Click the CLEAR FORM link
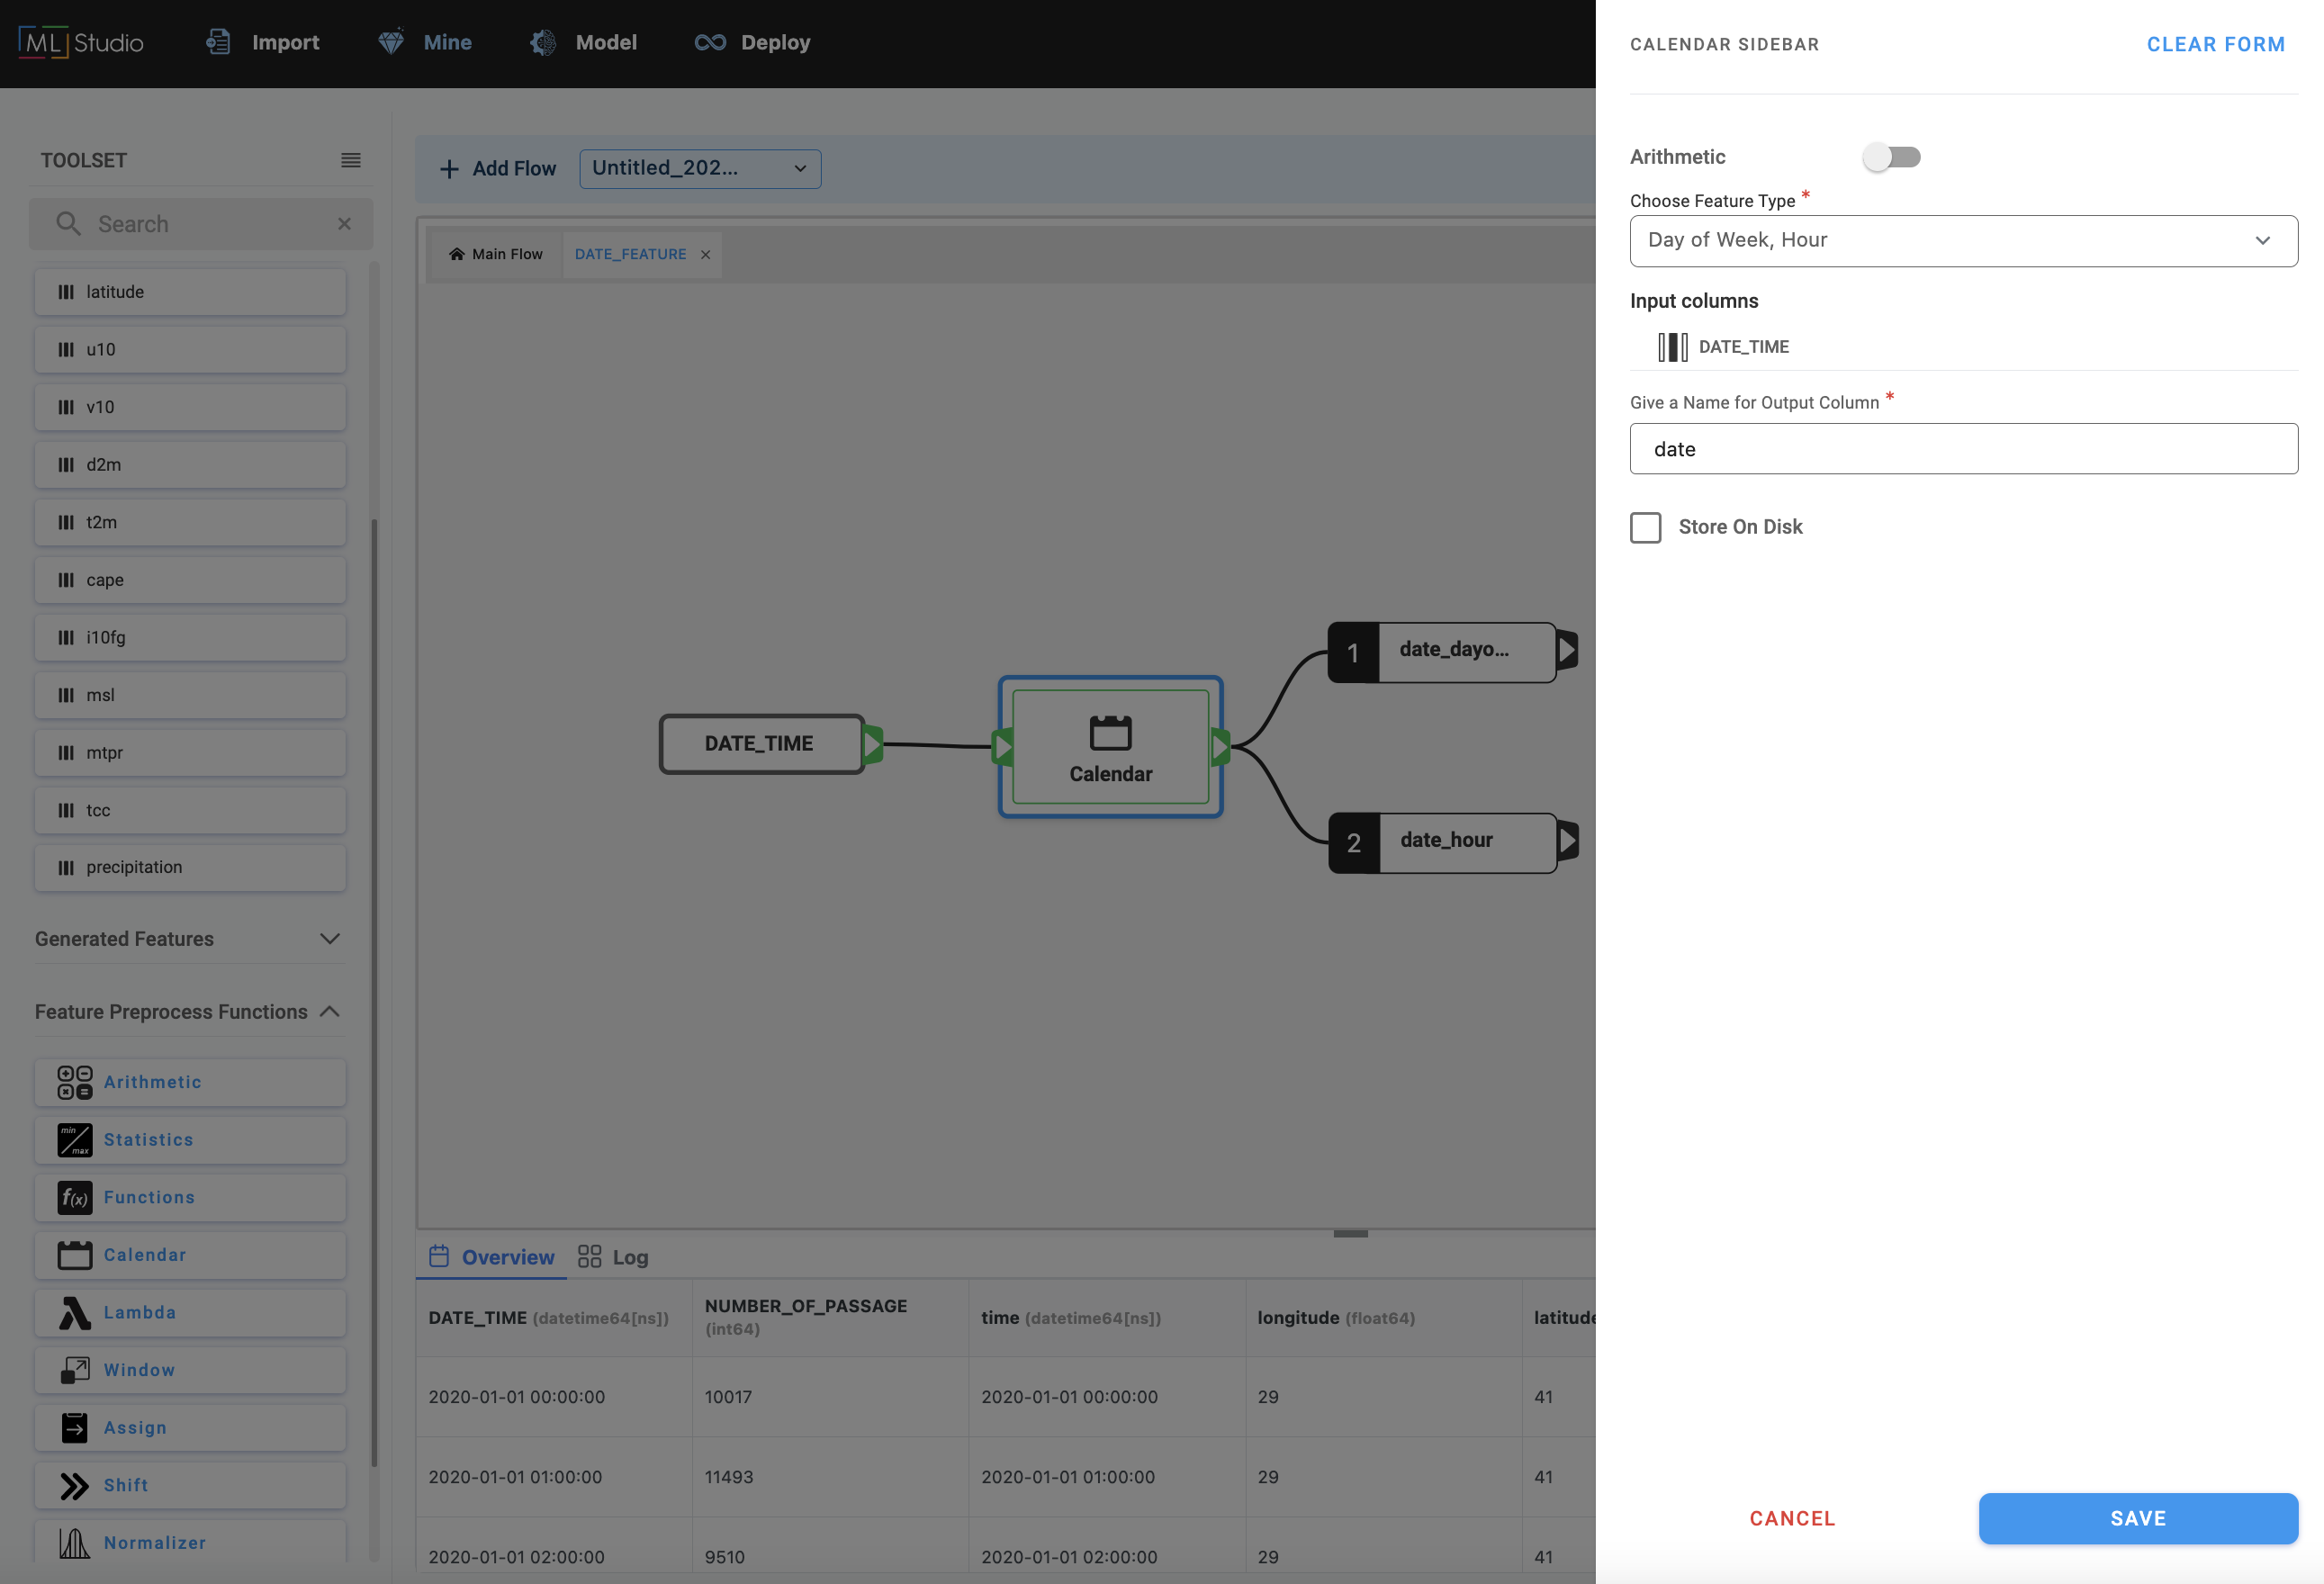The image size is (2324, 1584). tap(2215, 44)
